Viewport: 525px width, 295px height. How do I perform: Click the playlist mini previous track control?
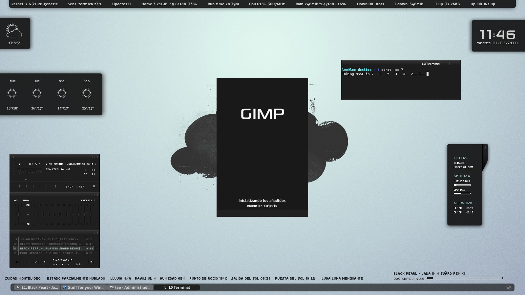pos(54,264)
